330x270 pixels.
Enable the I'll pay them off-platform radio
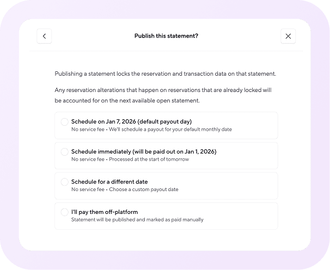(x=64, y=212)
